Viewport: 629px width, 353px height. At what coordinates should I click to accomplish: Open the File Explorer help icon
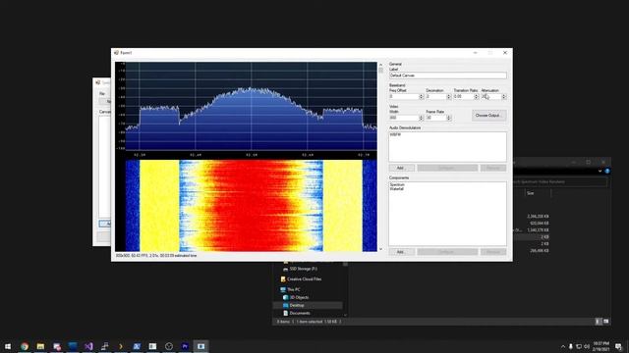coord(607,171)
